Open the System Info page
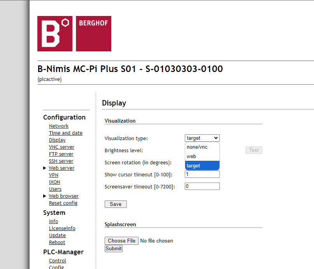314x269 pixels. 53,222
